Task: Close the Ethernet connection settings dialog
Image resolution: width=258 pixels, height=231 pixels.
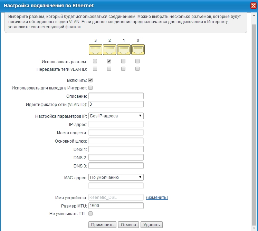Action: point(252,6)
